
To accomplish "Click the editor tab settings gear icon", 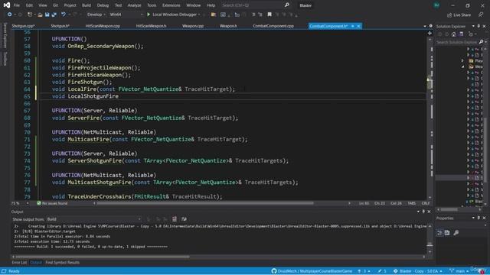I will tap(430, 26).
